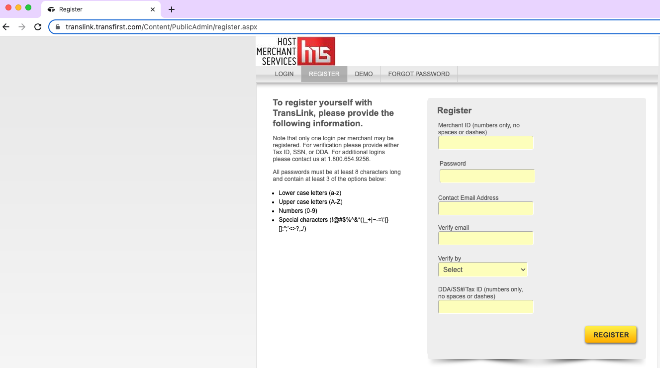Click the macOS yellow minimize window button
This screenshot has height=368, width=660.
[18, 7]
